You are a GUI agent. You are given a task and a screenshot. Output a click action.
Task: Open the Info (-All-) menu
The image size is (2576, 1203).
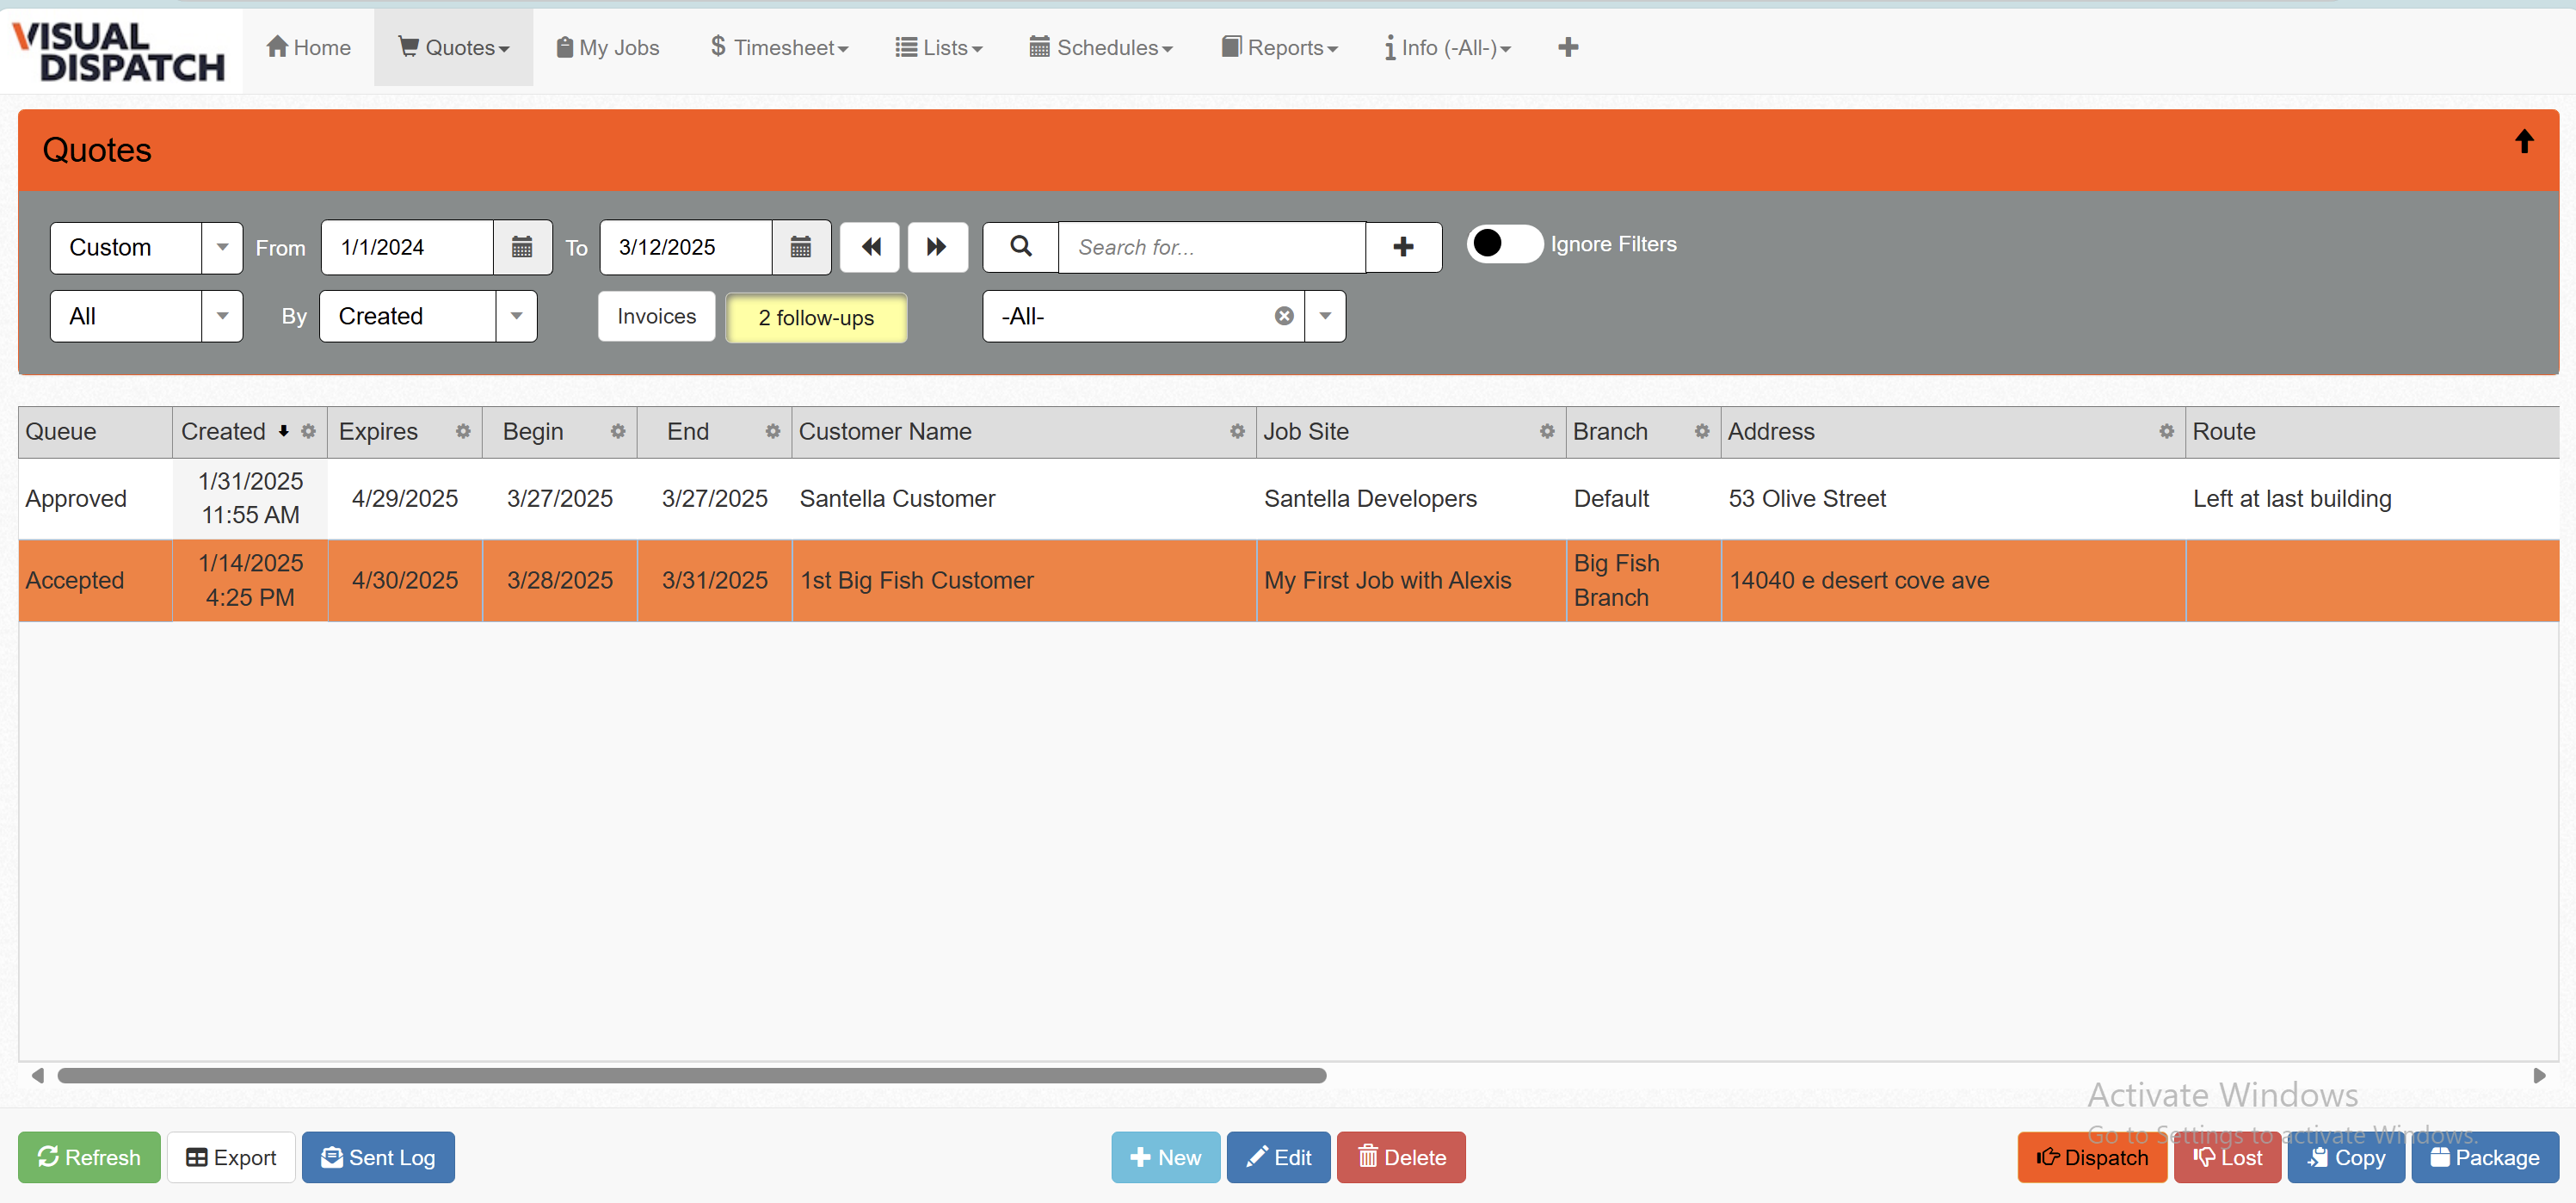pos(1447,47)
